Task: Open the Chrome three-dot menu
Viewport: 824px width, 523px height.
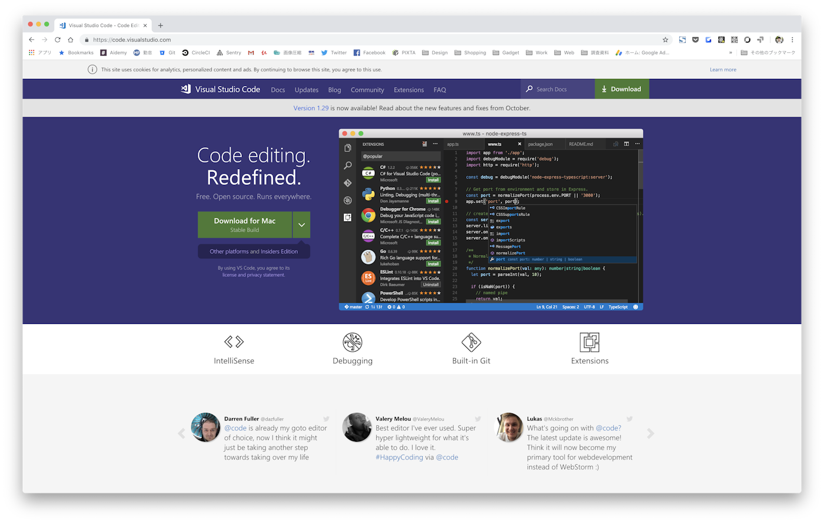Action: [x=792, y=39]
